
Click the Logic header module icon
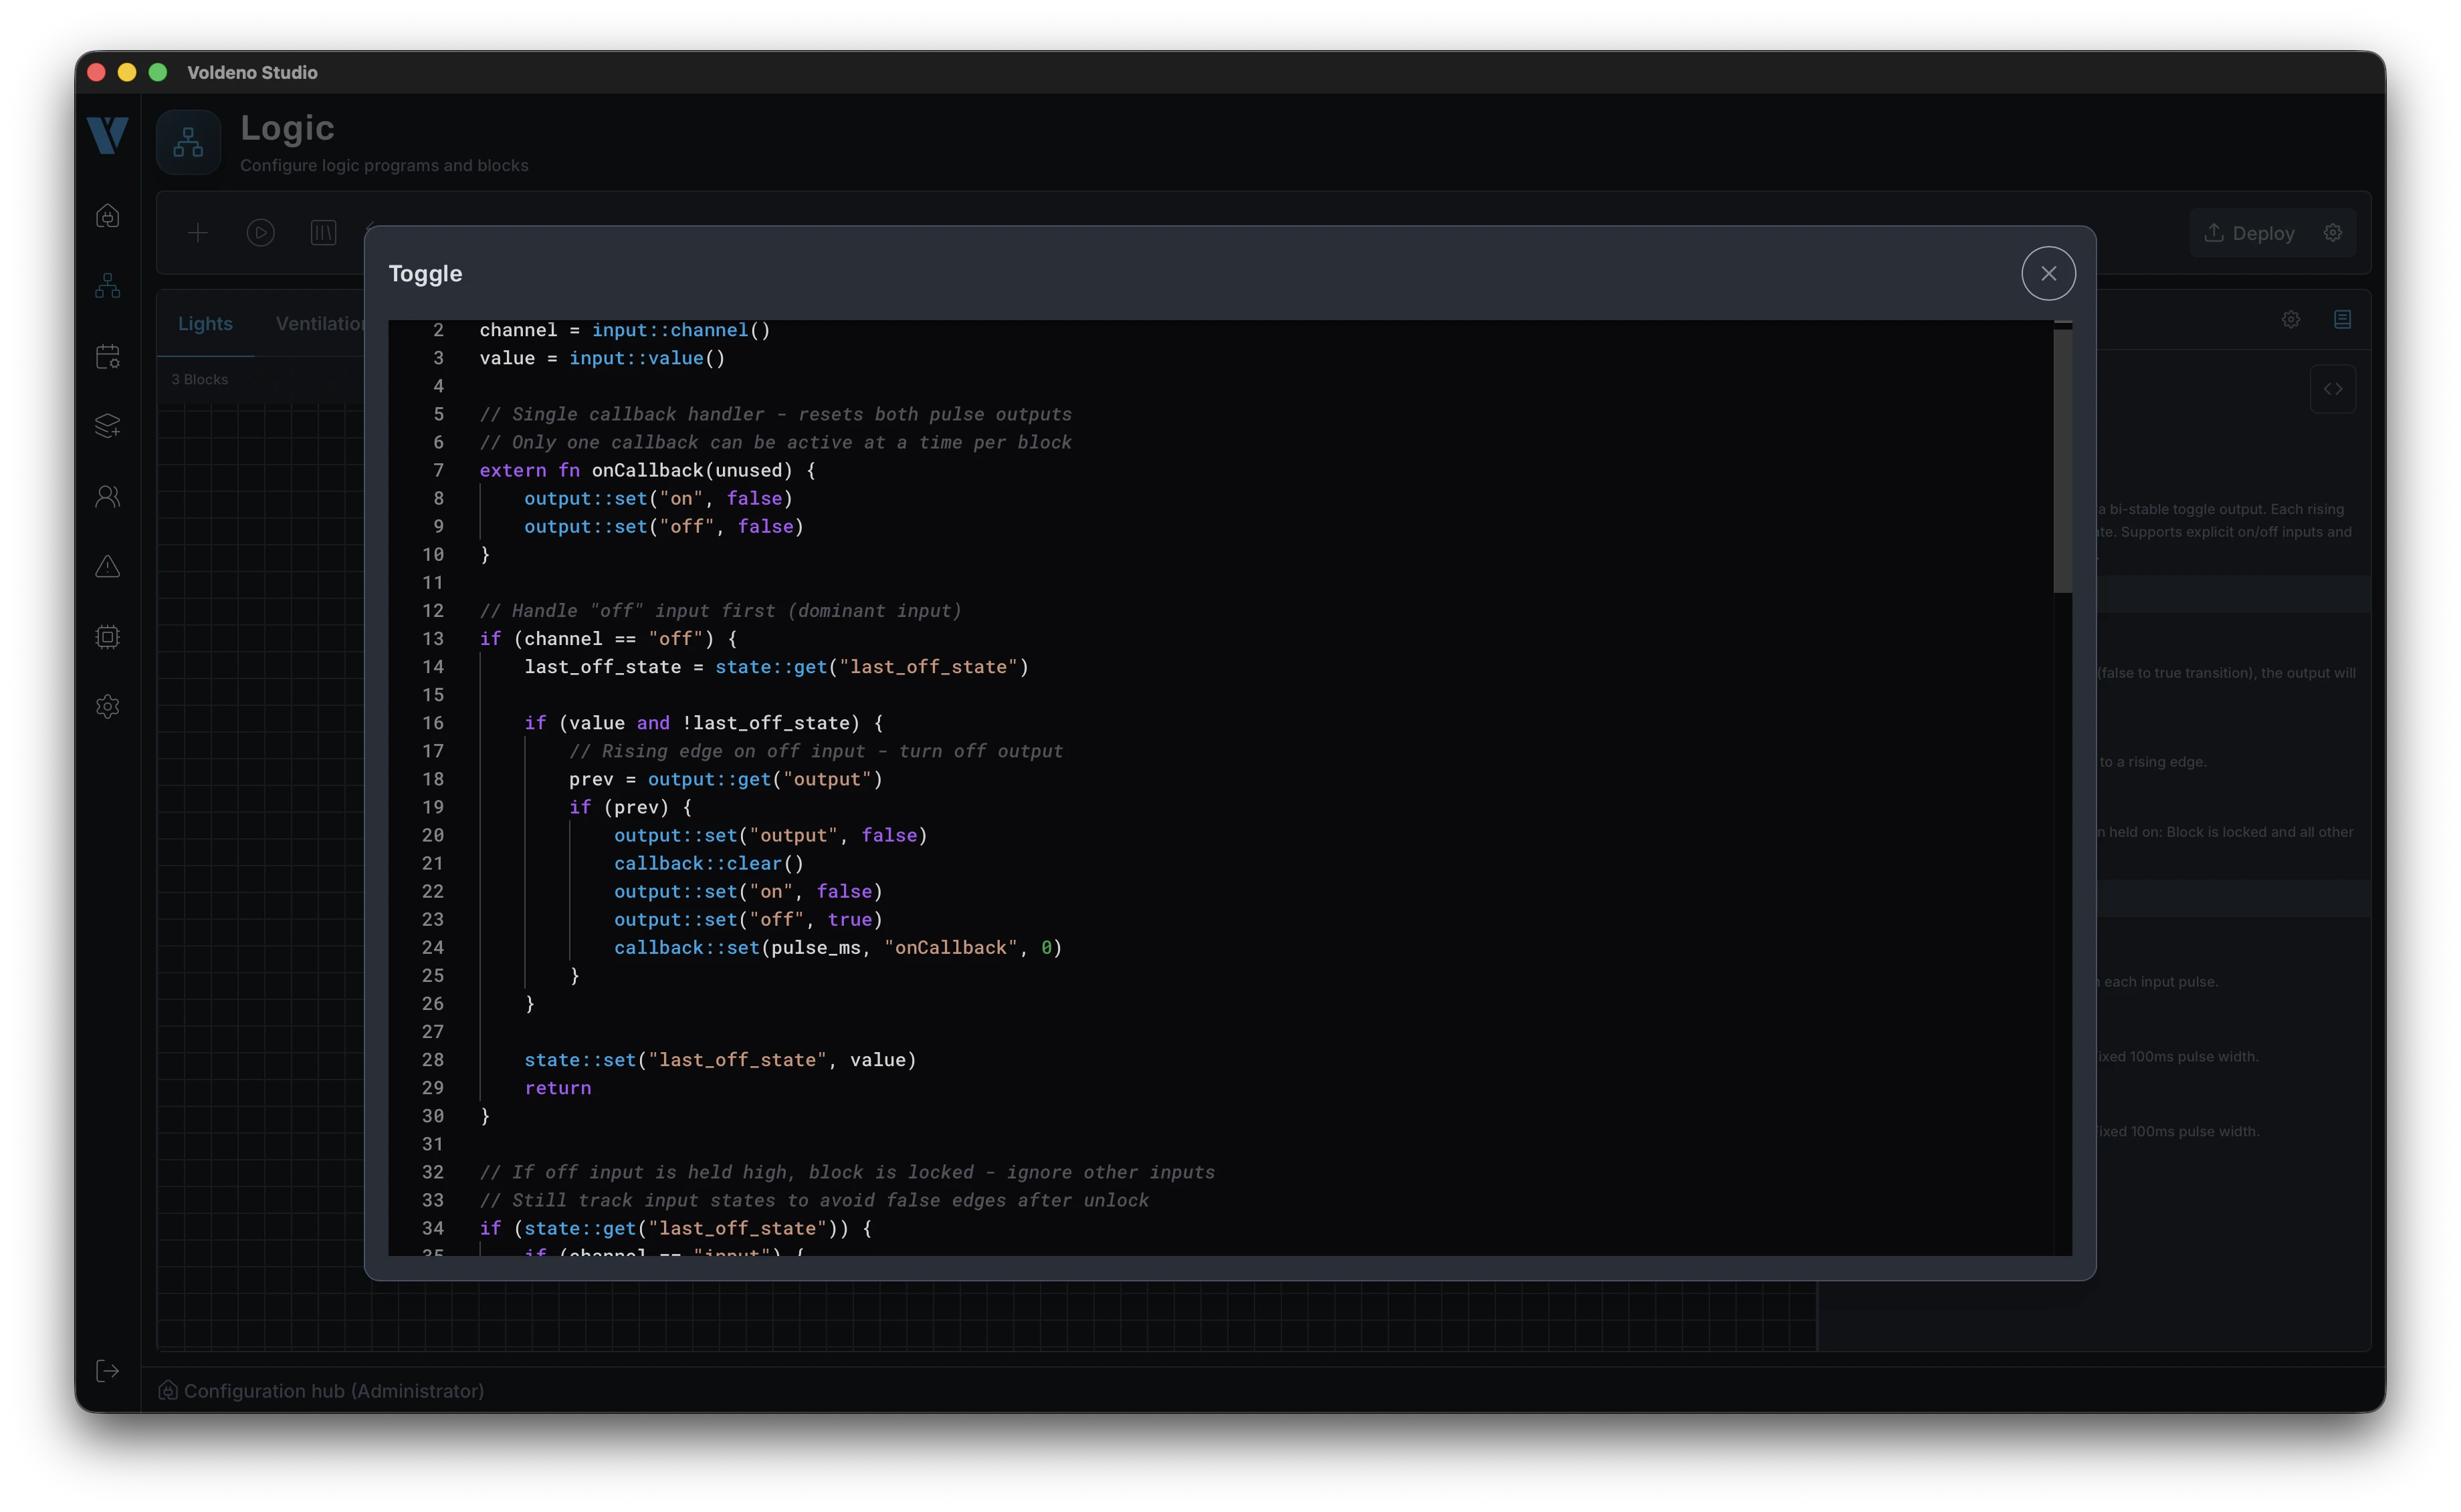pos(188,143)
